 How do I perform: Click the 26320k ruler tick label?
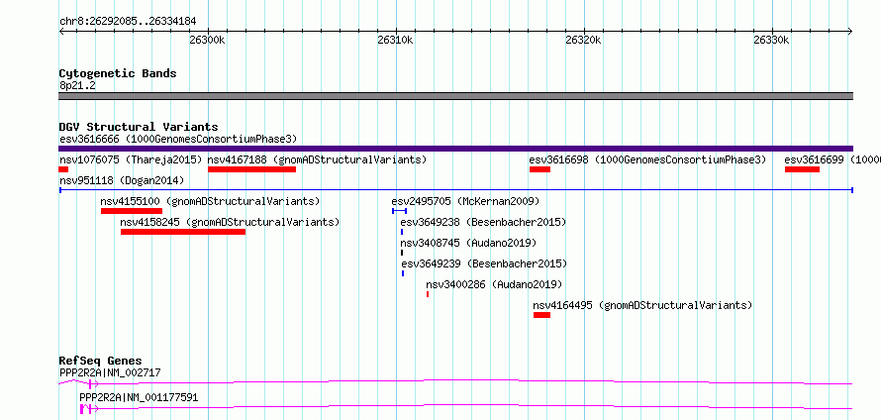pos(584,40)
